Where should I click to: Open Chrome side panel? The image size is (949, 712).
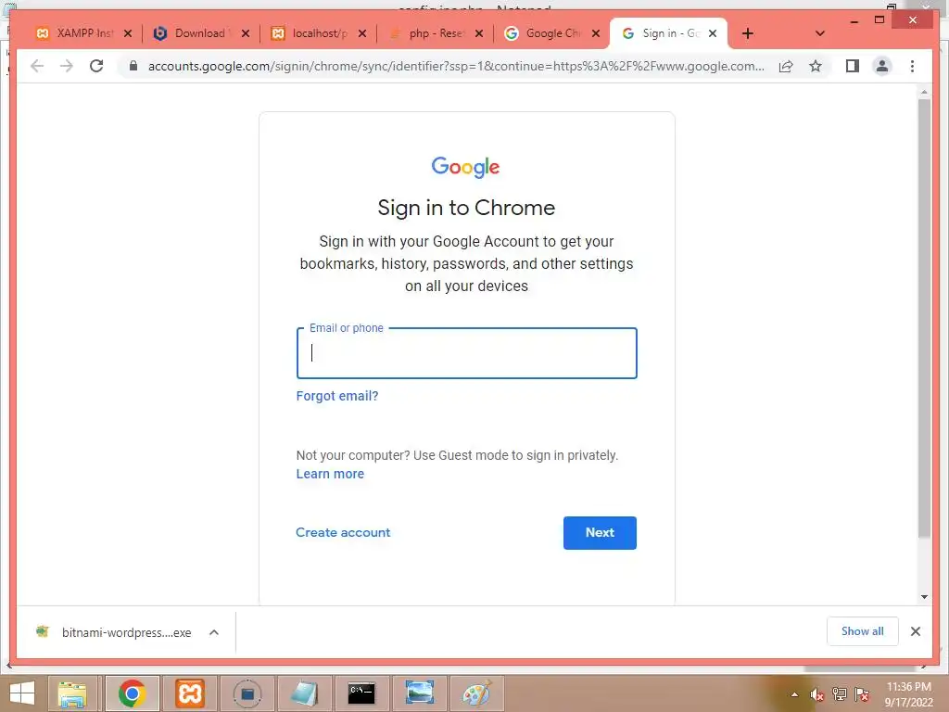[853, 66]
